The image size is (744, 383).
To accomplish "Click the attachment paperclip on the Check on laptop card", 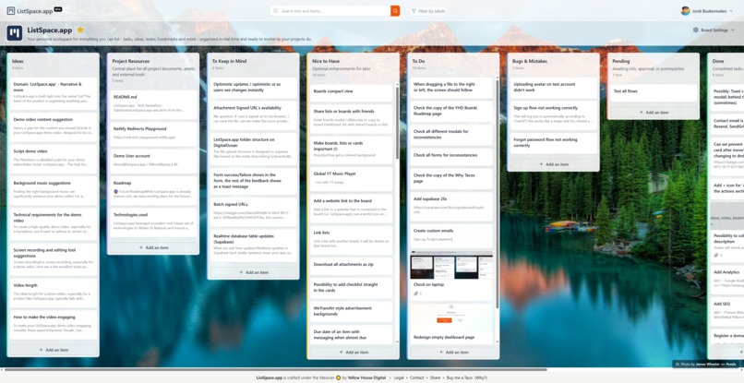I will 416,293.
